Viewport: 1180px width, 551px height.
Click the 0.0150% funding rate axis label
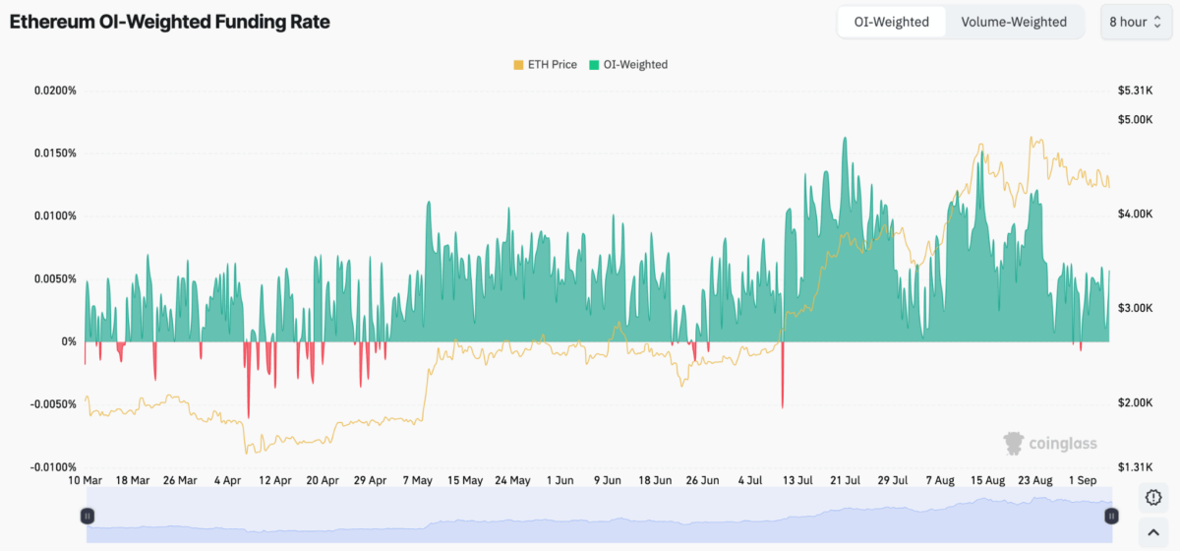(55, 153)
